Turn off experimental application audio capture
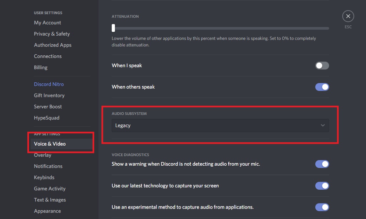 (x=322, y=207)
